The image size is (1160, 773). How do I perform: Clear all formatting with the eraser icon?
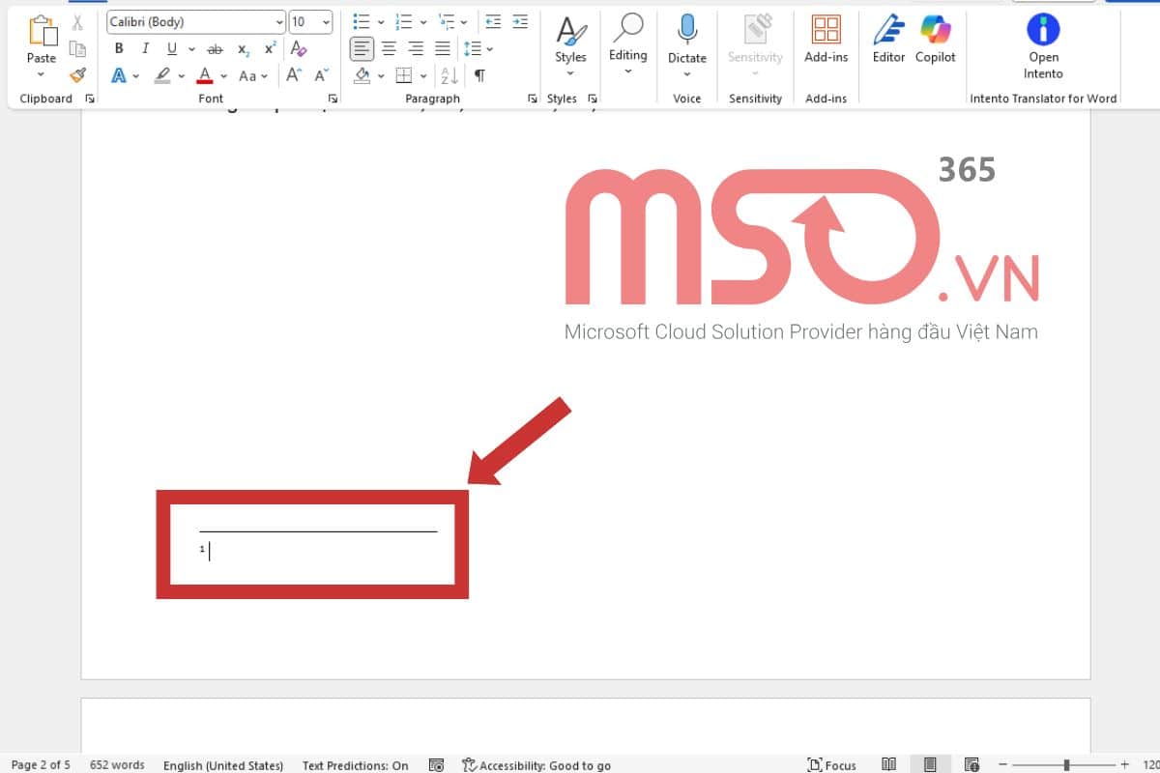tap(299, 48)
